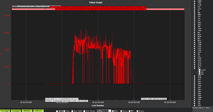
Task: Tick the TimeUS checkbox under RPM
Action: tap(199, 70)
